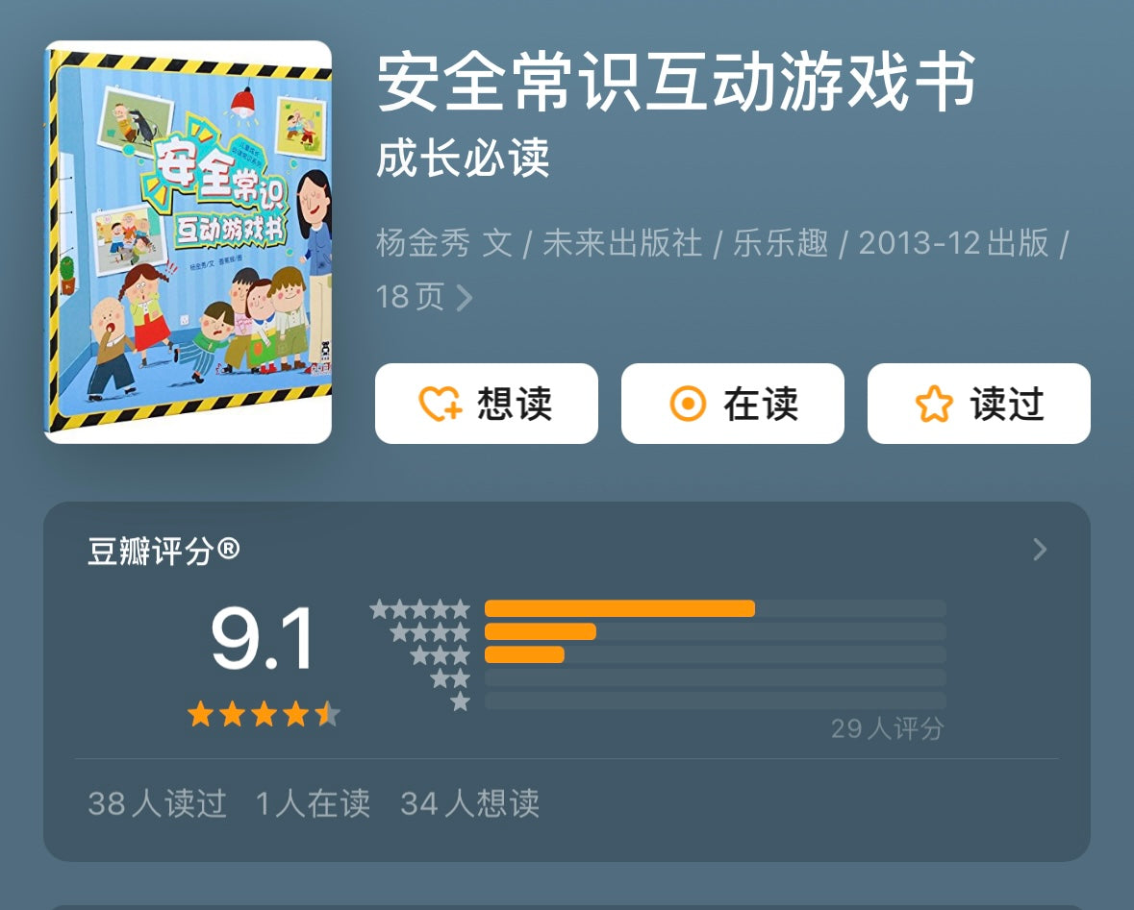
Task: Tap the three-star rating row icon
Action: pos(440,655)
